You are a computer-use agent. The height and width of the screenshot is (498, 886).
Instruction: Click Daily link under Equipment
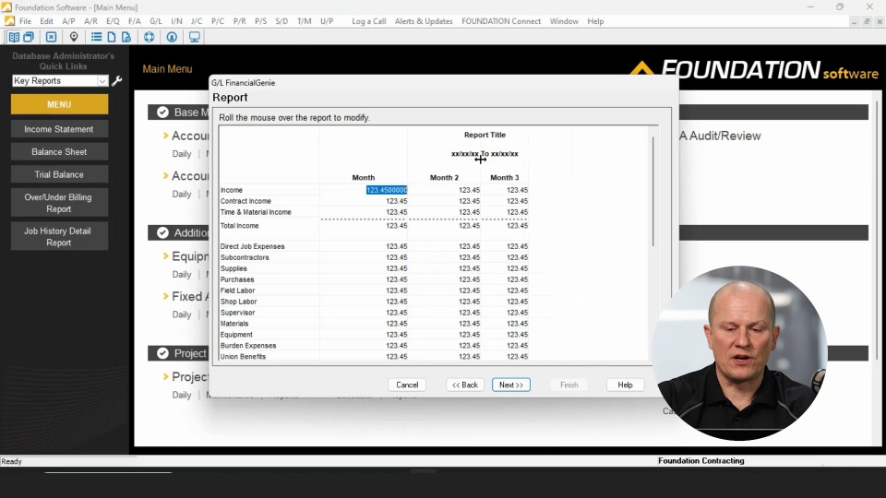point(182,275)
